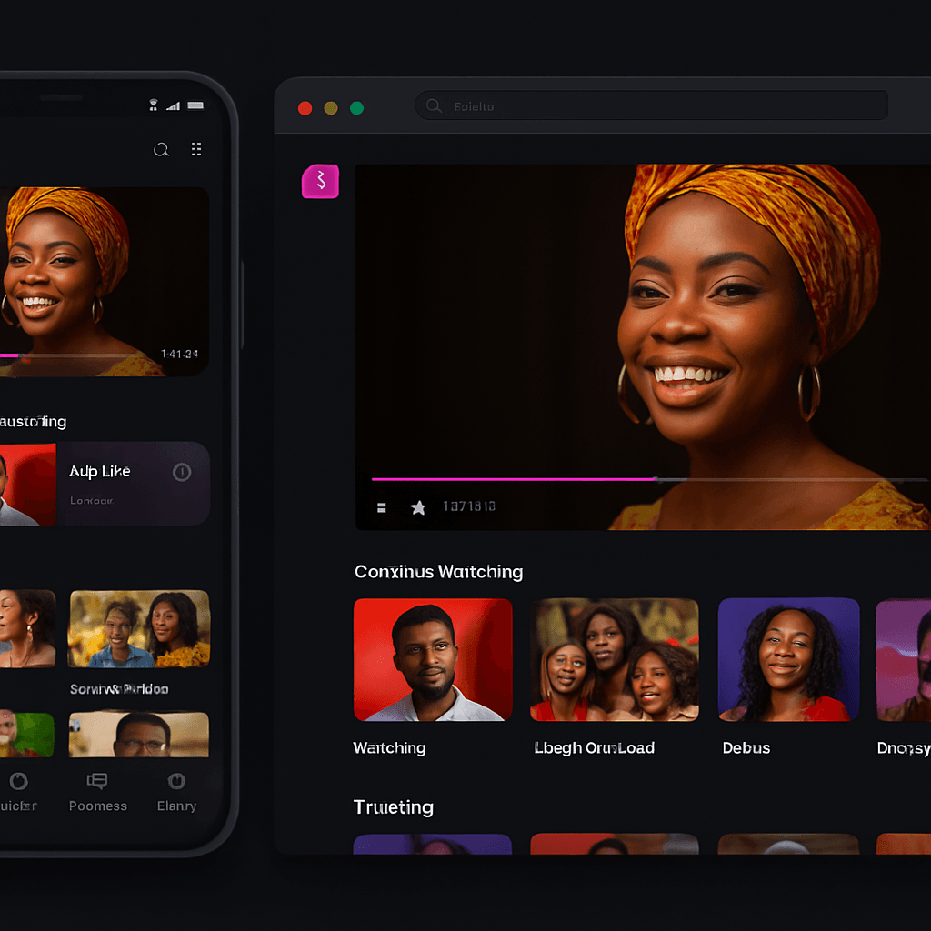Click the battery status icon on phone
Screen dimensions: 931x931
(x=195, y=105)
